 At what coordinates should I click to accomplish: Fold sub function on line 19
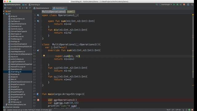pyautogui.click(x=41, y=68)
